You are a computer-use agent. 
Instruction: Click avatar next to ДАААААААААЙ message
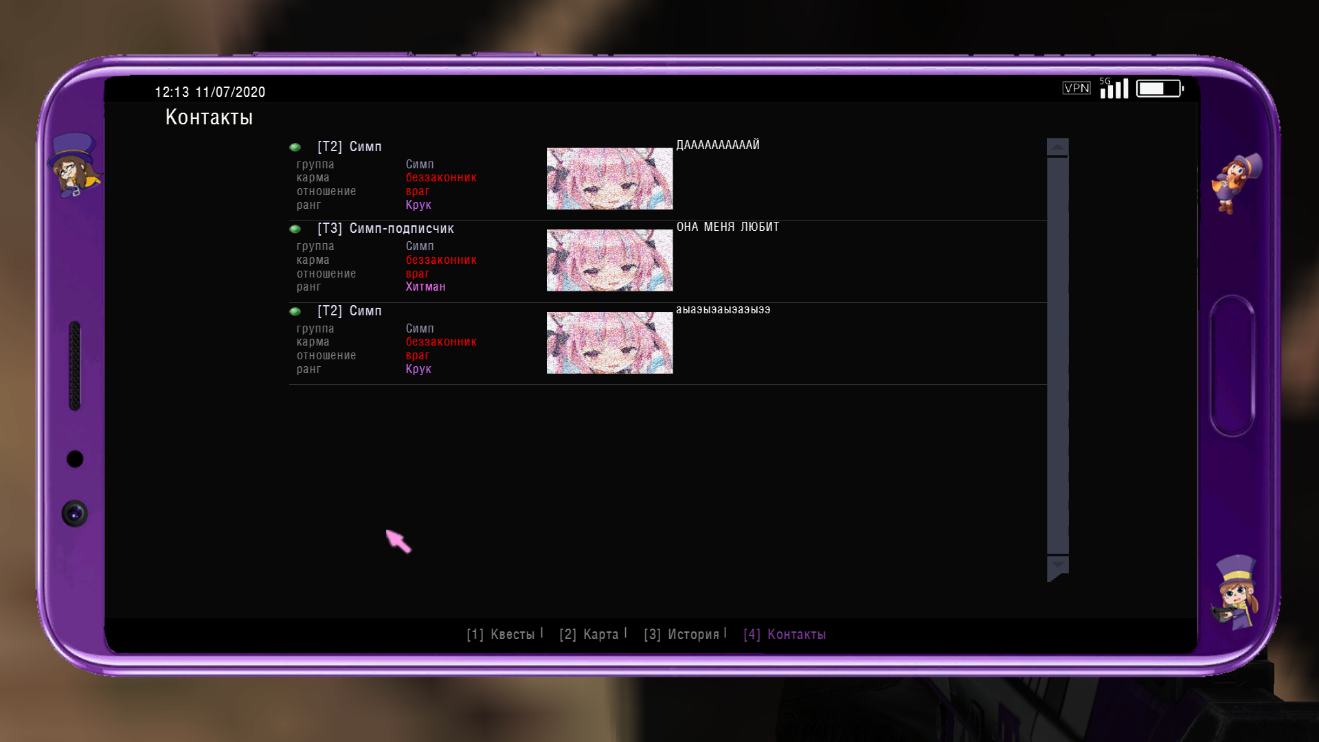click(x=609, y=179)
